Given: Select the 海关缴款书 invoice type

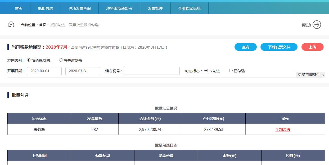Looking at the screenshot, I should pos(60,59).
